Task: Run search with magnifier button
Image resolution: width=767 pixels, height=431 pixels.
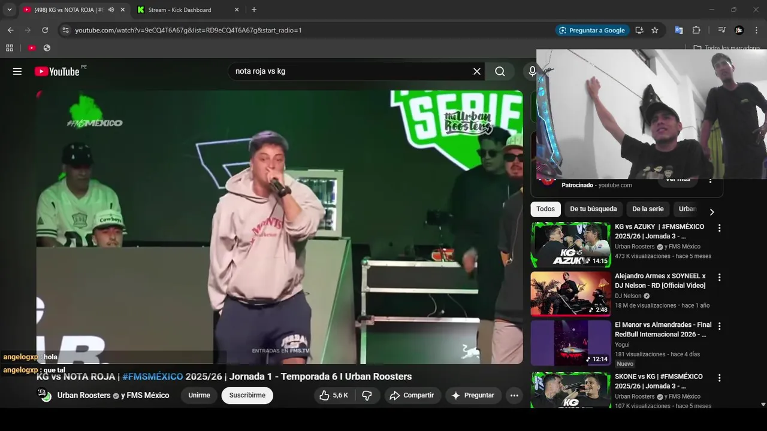Action: click(500, 71)
